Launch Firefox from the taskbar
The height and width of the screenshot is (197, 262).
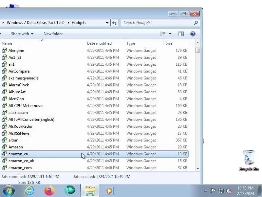pyautogui.click(x=49, y=190)
